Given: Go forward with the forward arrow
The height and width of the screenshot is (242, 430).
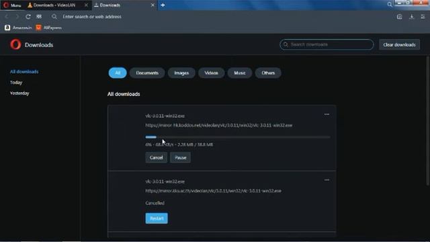Looking at the screenshot, I should [17, 17].
